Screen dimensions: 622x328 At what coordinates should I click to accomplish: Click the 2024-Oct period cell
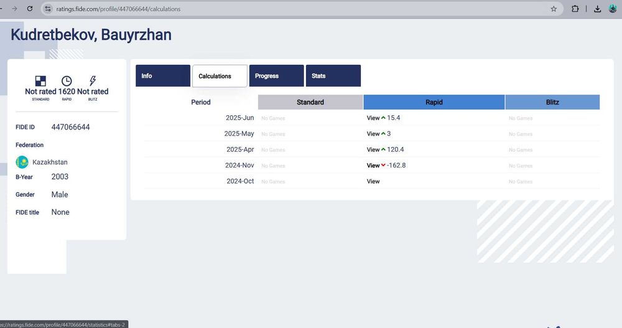click(240, 182)
